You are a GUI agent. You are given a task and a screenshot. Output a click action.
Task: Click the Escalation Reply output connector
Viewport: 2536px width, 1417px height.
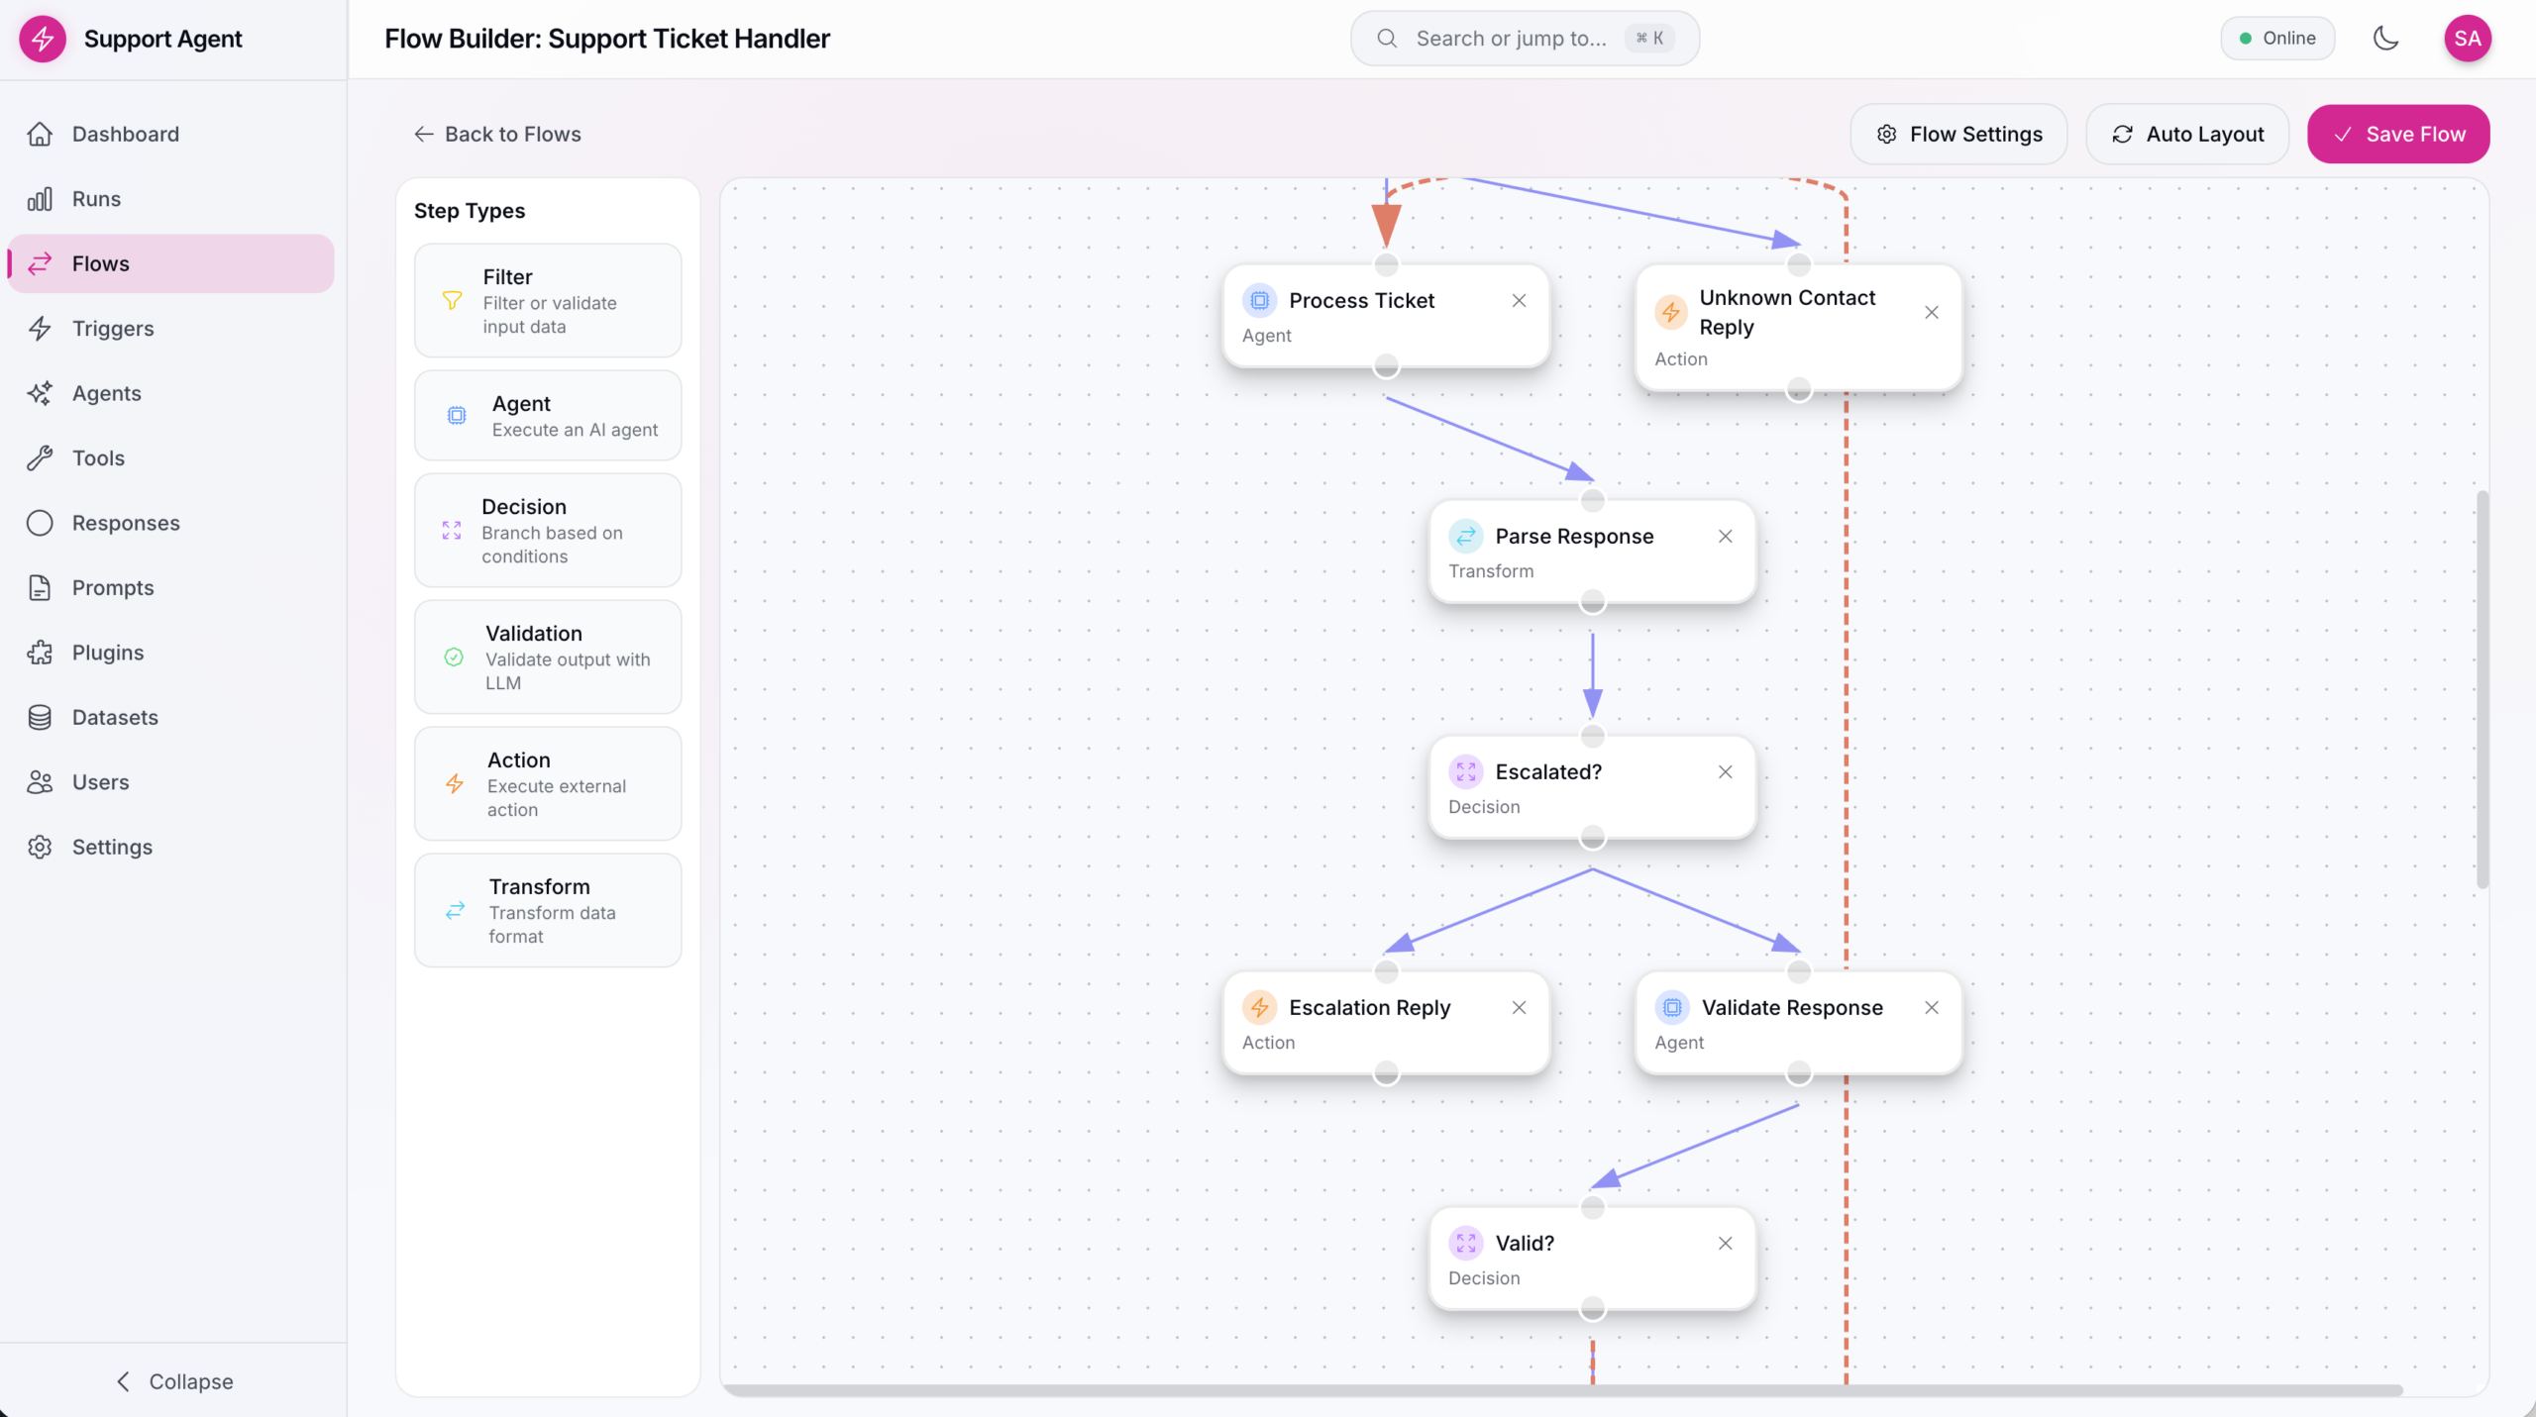tap(1386, 1073)
